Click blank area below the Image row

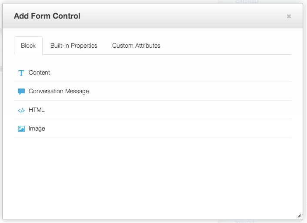click(152, 174)
